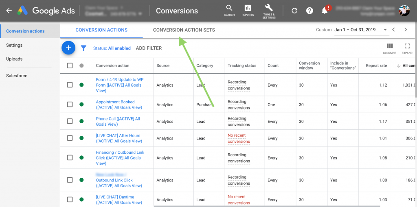The height and width of the screenshot is (207, 417).
Task: Click the blue plus add button
Action: (68, 48)
